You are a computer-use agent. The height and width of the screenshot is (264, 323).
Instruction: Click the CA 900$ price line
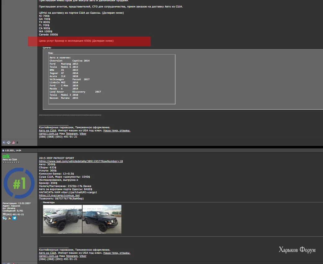[44, 28]
